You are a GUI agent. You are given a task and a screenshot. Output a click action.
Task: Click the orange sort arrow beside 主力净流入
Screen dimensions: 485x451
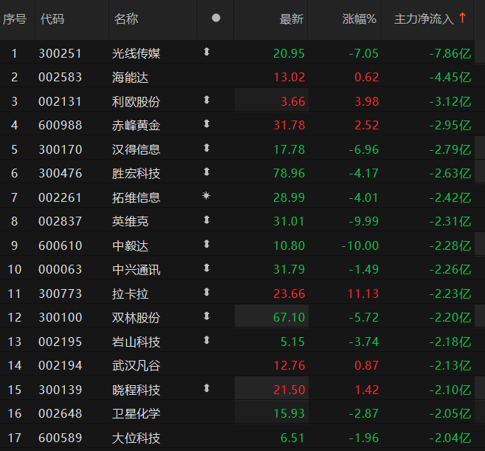[462, 18]
